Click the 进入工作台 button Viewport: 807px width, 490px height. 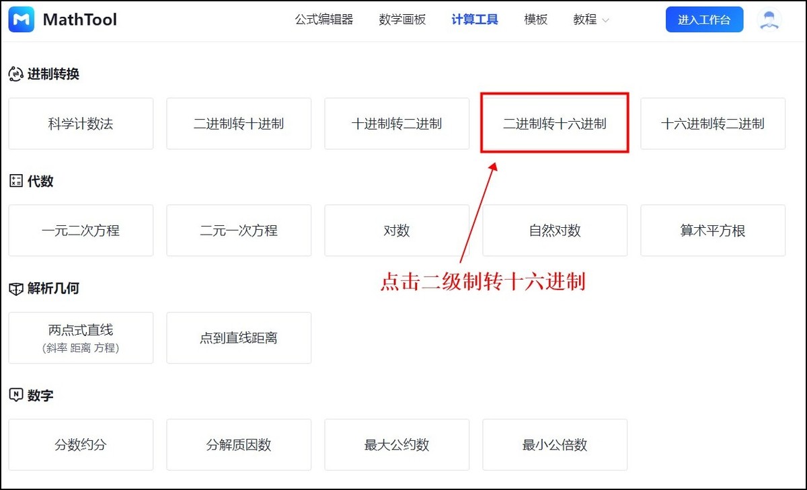point(704,20)
